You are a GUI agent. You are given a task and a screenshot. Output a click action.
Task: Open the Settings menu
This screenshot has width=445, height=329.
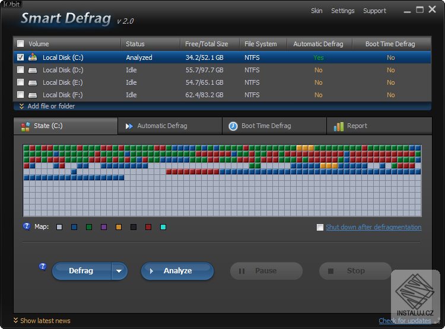343,11
